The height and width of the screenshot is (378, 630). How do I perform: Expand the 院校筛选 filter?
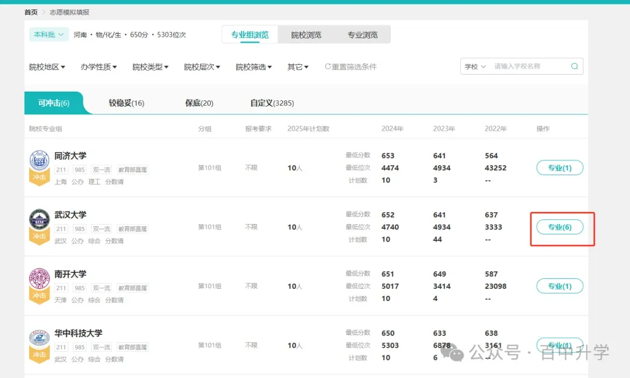point(254,67)
